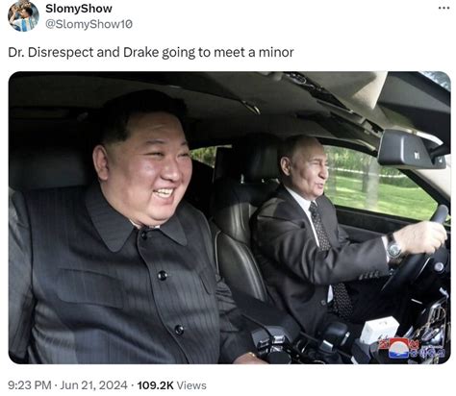Visit the @SlomyShow10 handle link

click(x=89, y=24)
